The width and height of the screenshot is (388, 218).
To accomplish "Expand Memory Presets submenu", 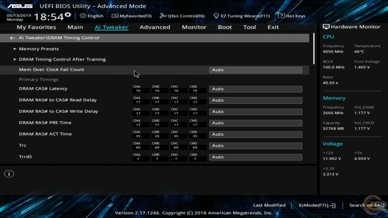I will [39, 49].
